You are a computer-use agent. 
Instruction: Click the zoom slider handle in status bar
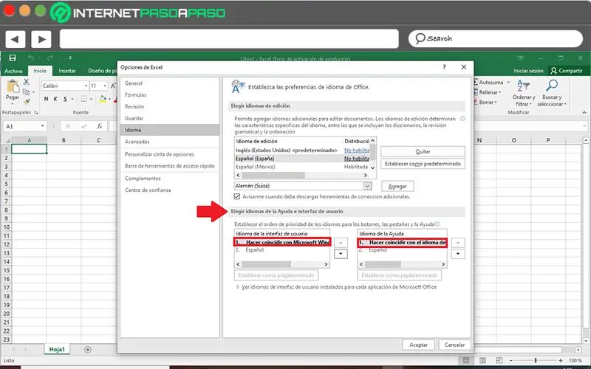click(x=535, y=360)
